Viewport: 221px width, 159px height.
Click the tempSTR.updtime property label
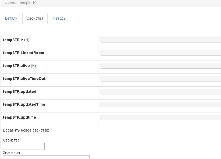click(19, 117)
